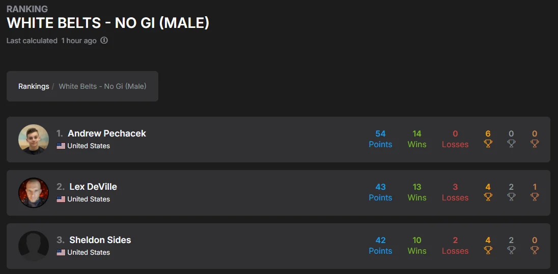
Task: Click the info icon beside Last calculated
Action: [104, 41]
